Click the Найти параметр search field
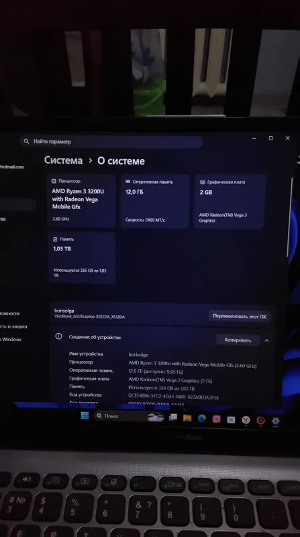Viewport: 300px width, 537px height. 111,142
